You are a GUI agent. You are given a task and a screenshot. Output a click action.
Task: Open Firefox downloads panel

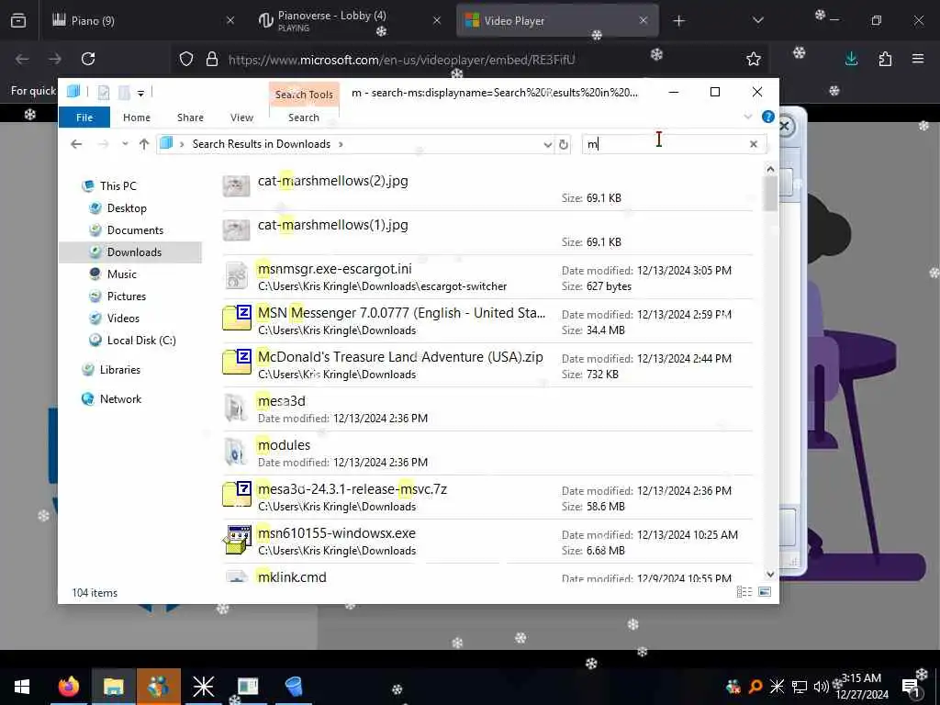[x=851, y=59]
